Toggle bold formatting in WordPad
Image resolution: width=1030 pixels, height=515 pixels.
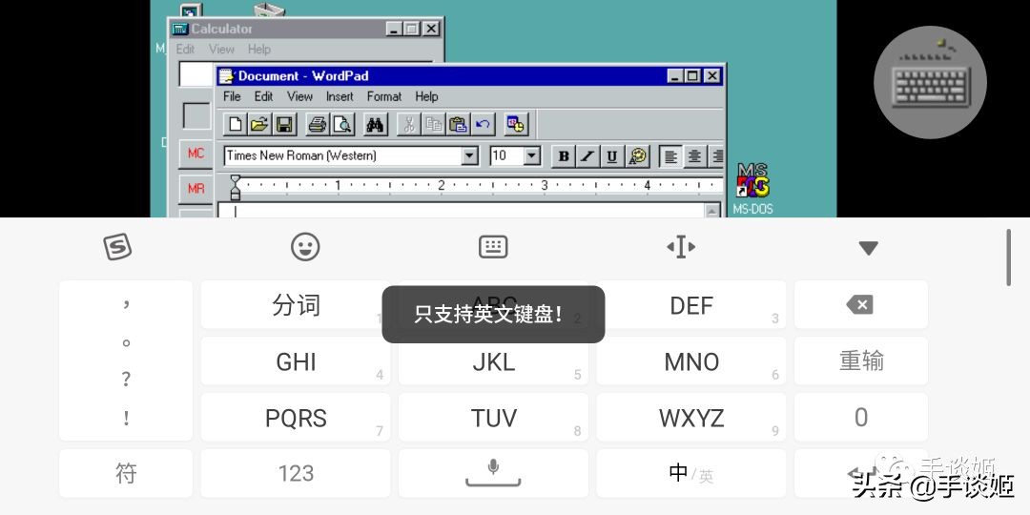pyautogui.click(x=563, y=156)
